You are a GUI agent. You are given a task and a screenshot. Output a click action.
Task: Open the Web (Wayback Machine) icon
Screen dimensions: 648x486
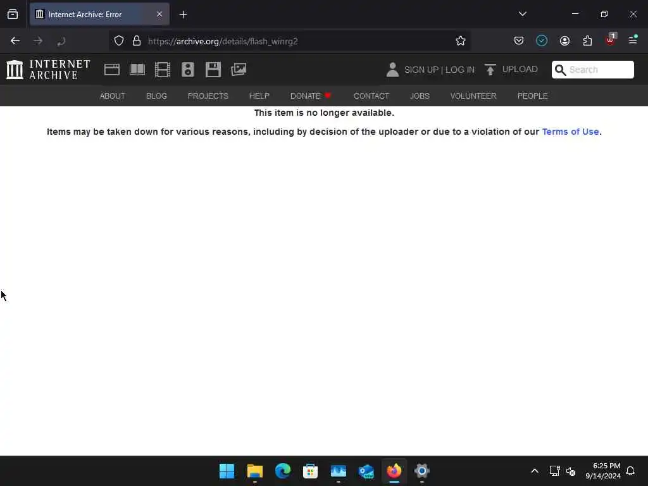[x=111, y=70]
